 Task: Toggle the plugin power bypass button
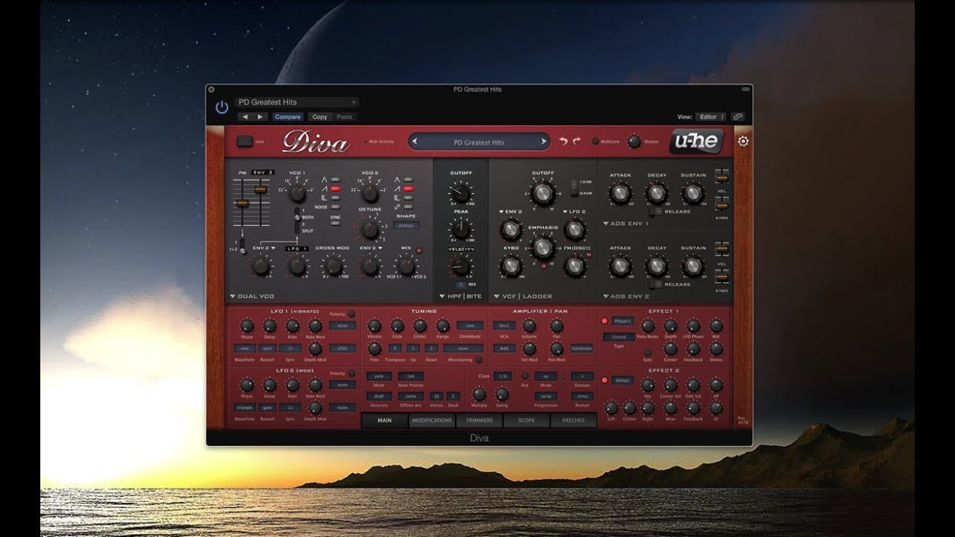coord(222,107)
